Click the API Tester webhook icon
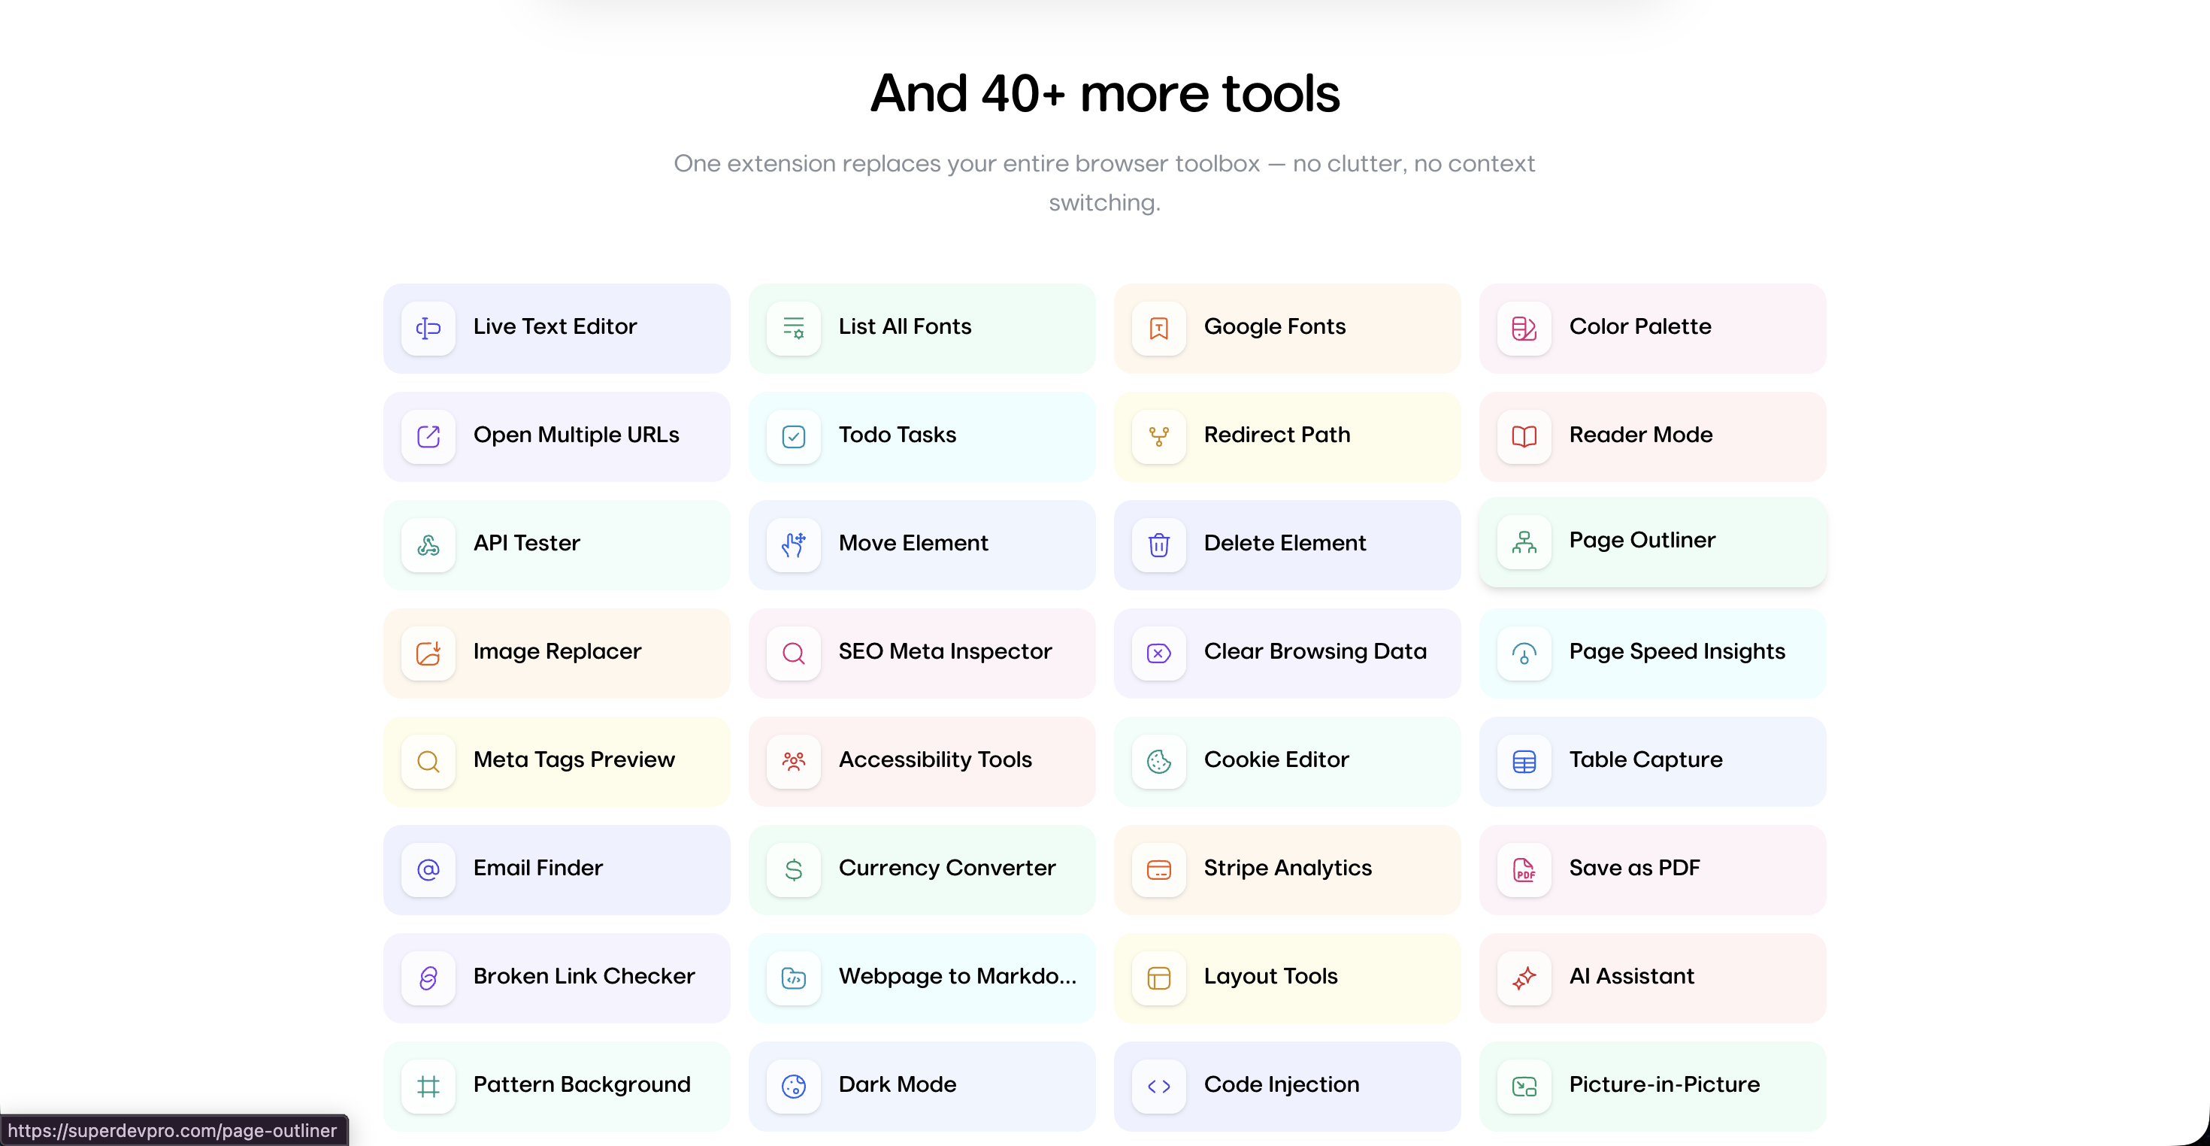The image size is (2210, 1146). click(428, 544)
